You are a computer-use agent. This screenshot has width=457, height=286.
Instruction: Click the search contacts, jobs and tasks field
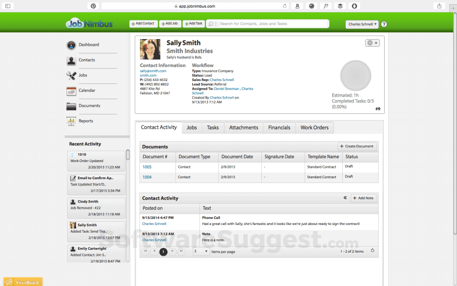[271, 24]
